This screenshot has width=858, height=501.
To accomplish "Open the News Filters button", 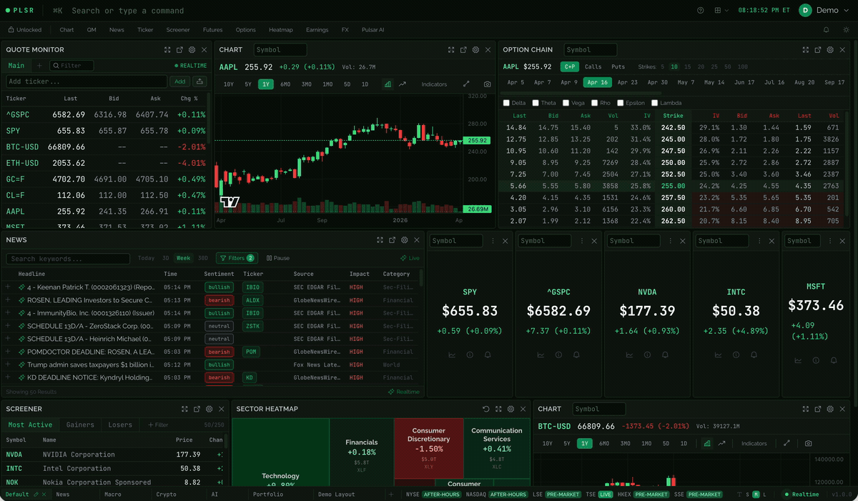I will [236, 258].
